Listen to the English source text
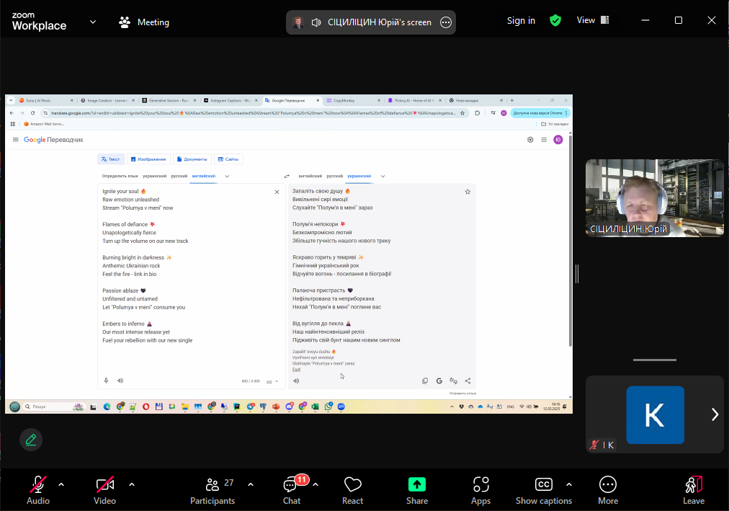 click(120, 381)
